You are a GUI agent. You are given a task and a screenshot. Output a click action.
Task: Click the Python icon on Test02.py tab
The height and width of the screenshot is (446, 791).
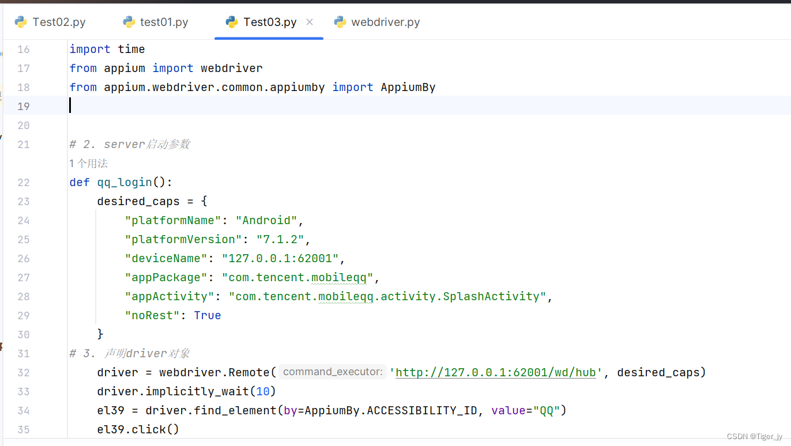click(21, 21)
